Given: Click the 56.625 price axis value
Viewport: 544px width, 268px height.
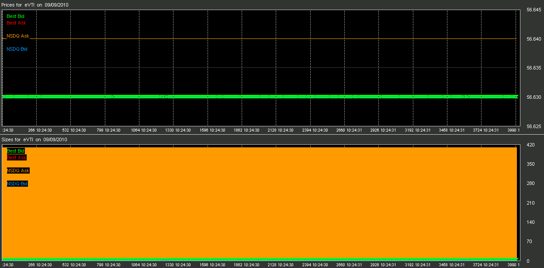Looking at the screenshot, I should coord(534,126).
